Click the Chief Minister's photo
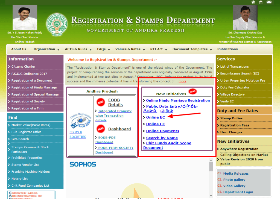The height and width of the screenshot is (199, 280). coord(25,17)
